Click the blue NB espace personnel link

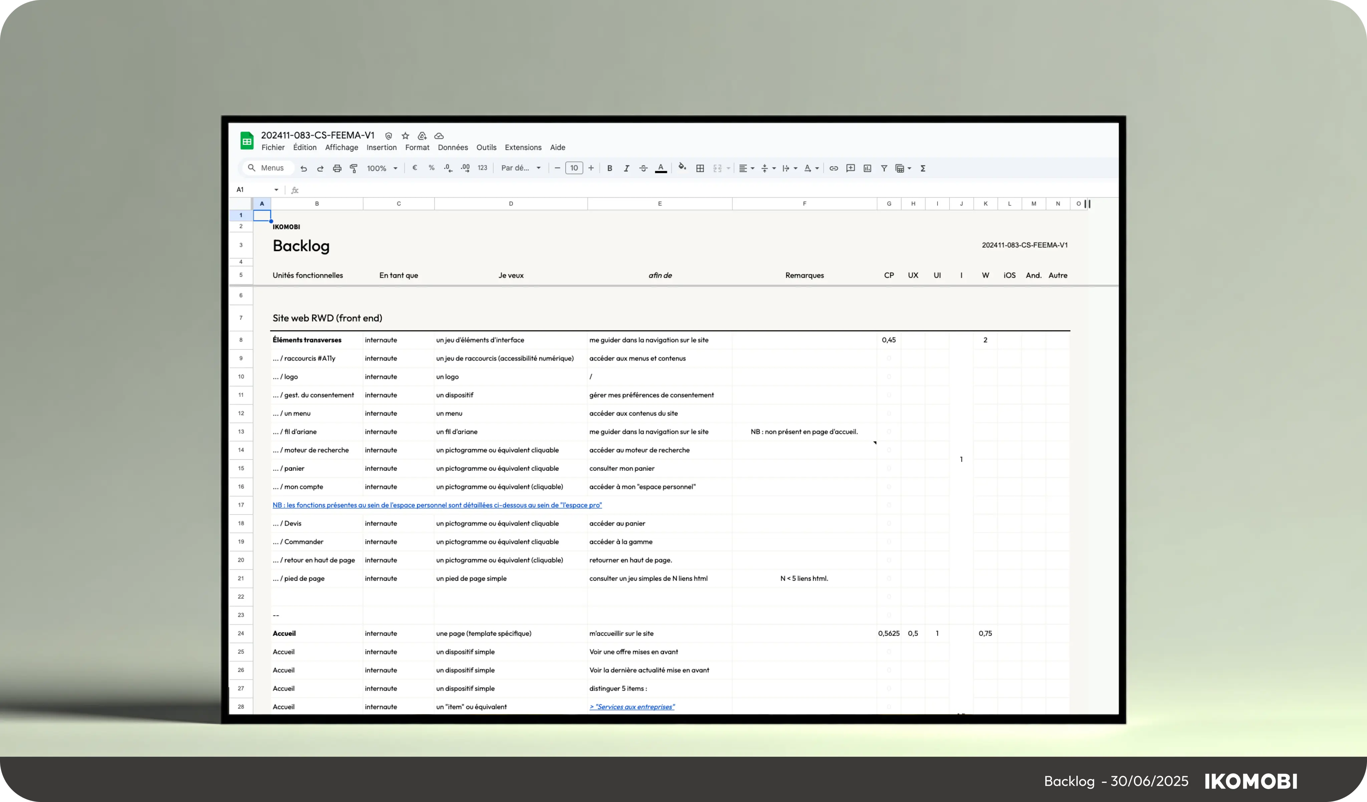pyautogui.click(x=437, y=505)
